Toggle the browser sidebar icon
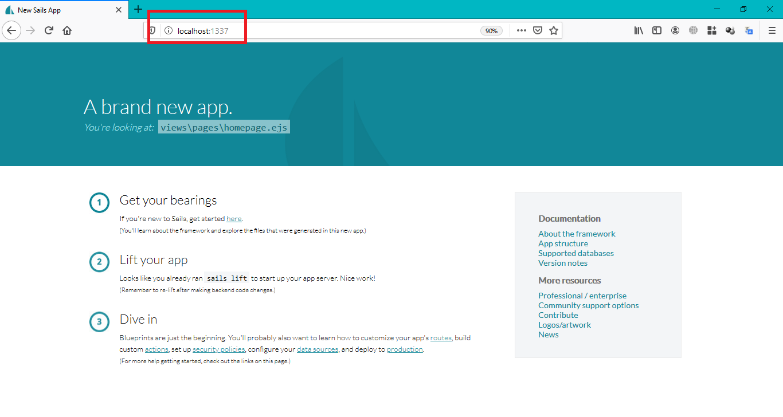 coord(657,30)
